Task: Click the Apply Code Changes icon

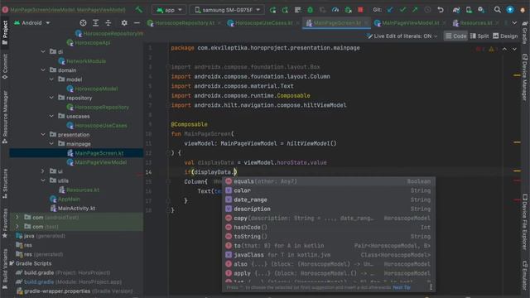Action: coord(297,10)
